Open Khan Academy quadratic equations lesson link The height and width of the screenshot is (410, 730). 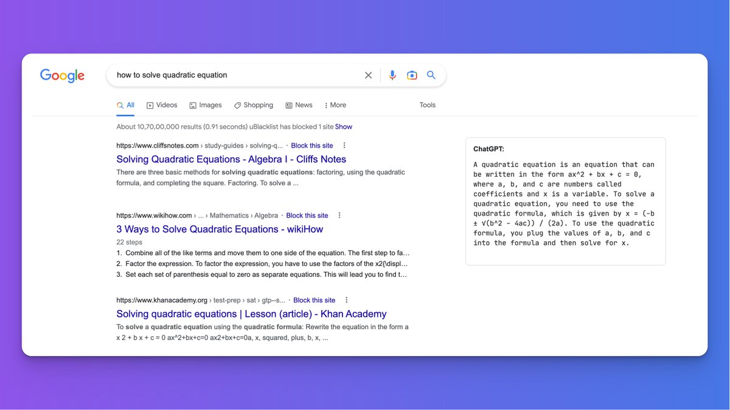click(x=251, y=314)
